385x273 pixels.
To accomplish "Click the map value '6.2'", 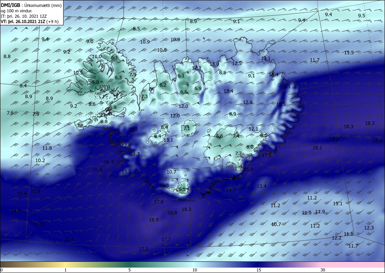I will click(x=163, y=85).
